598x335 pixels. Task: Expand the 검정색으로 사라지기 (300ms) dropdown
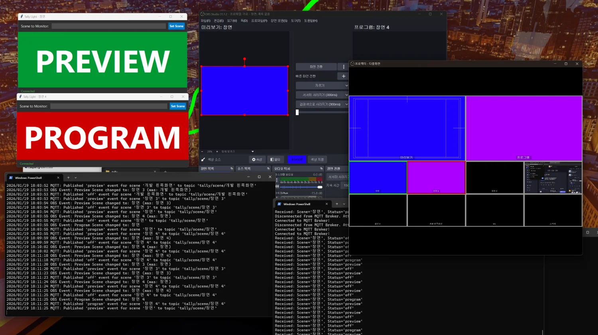tap(346, 104)
